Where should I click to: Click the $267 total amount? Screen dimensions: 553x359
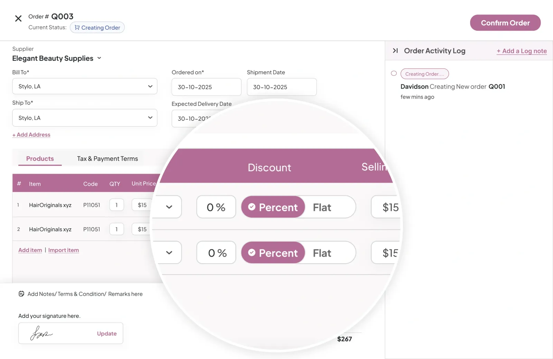pyautogui.click(x=345, y=339)
